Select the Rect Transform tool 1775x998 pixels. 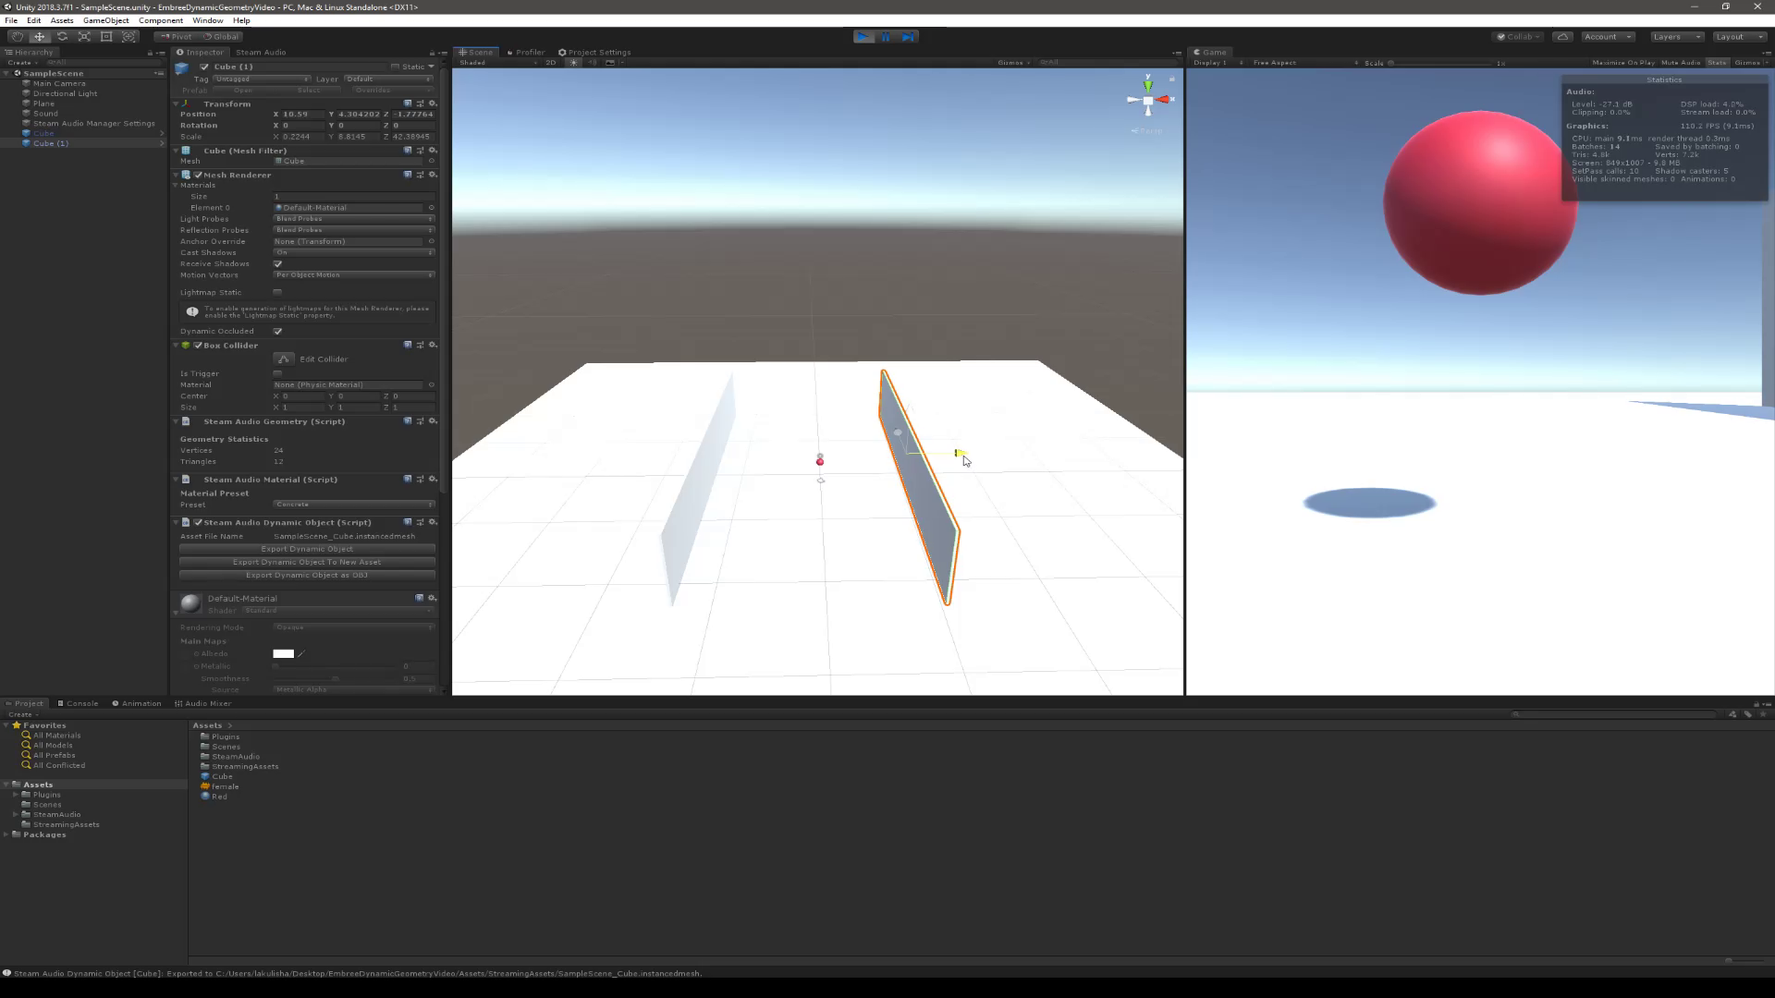(x=106, y=36)
